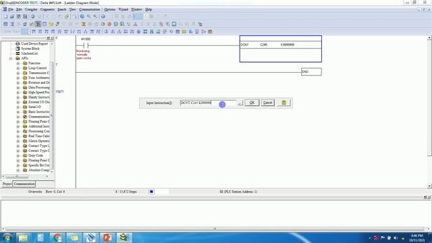This screenshot has width=432, height=243.
Task: Expand the Gray Code folder
Action: pos(18,155)
